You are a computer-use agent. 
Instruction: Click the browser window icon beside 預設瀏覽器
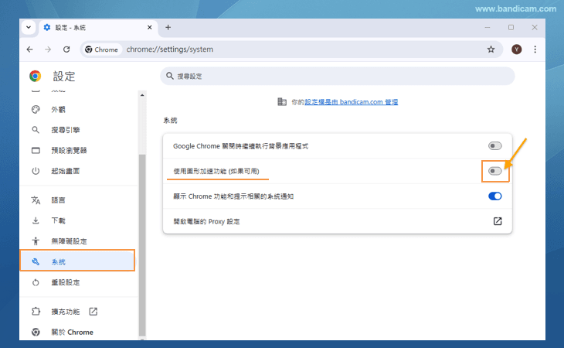point(36,151)
